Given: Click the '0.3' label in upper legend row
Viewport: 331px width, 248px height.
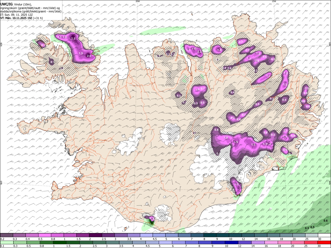Looking at the screenshot, I should click(15, 239).
